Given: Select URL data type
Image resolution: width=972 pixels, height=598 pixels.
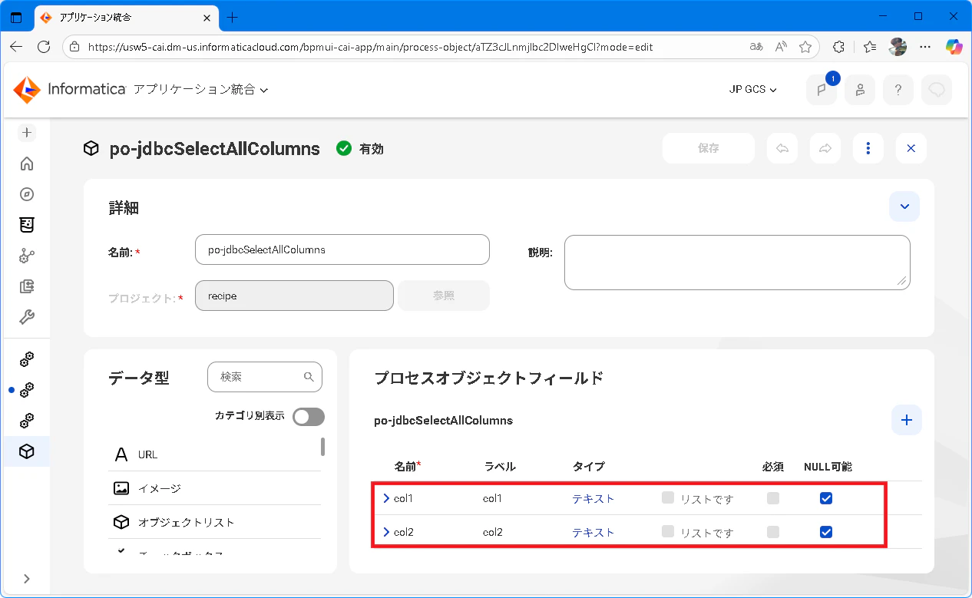Looking at the screenshot, I should (x=215, y=454).
